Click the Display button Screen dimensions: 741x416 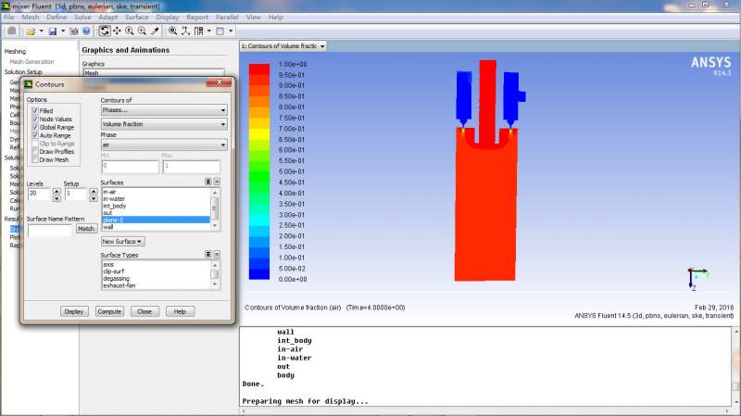tap(74, 311)
